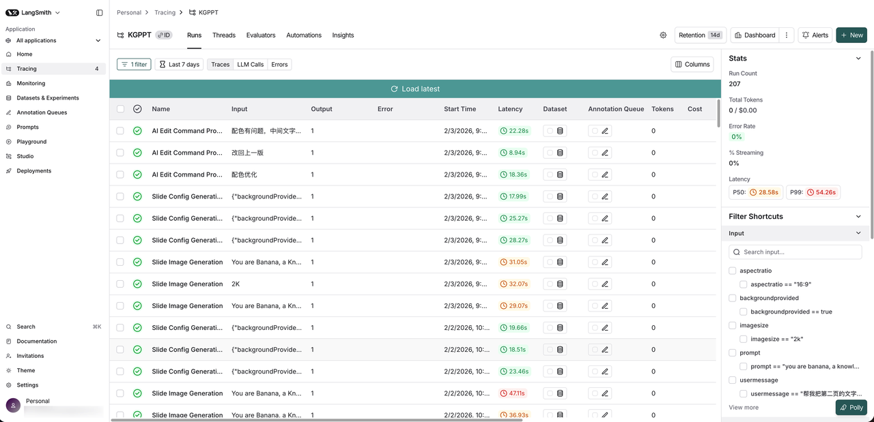The image size is (874, 422).
Task: Open Retention 14d setting
Action: [700, 35]
